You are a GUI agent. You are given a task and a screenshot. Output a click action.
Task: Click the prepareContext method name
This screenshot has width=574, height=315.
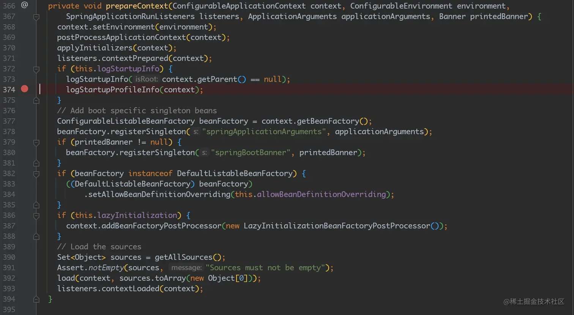click(137, 6)
